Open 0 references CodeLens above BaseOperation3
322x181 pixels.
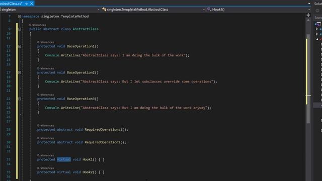45,95
